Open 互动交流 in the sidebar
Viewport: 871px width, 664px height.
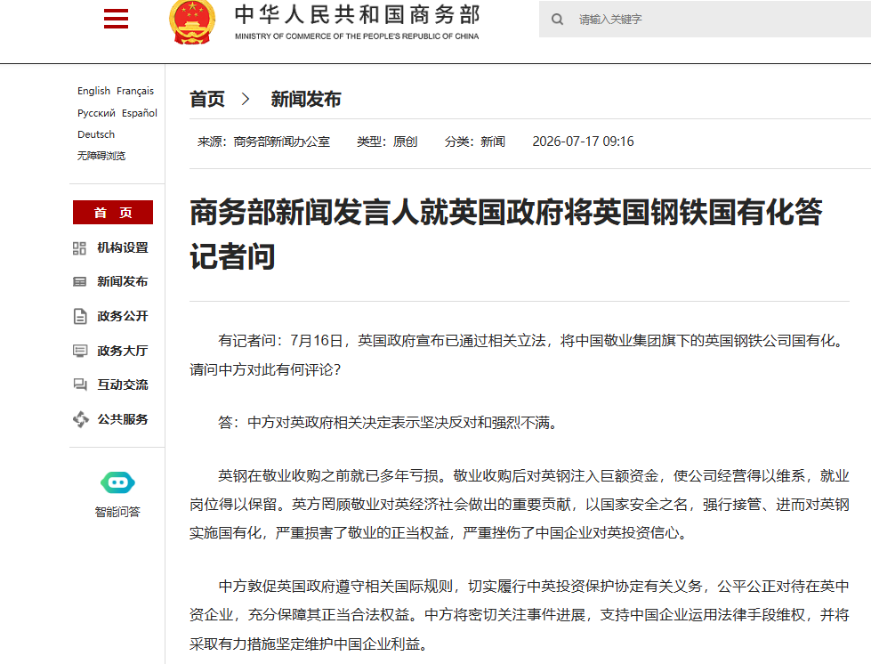(x=123, y=385)
